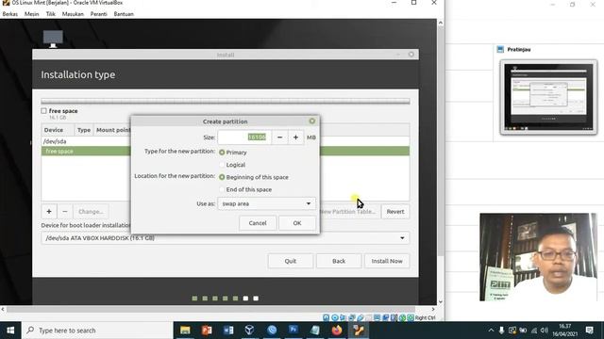
Task: Click the Pratinjau panel icon
Action: (x=500, y=49)
